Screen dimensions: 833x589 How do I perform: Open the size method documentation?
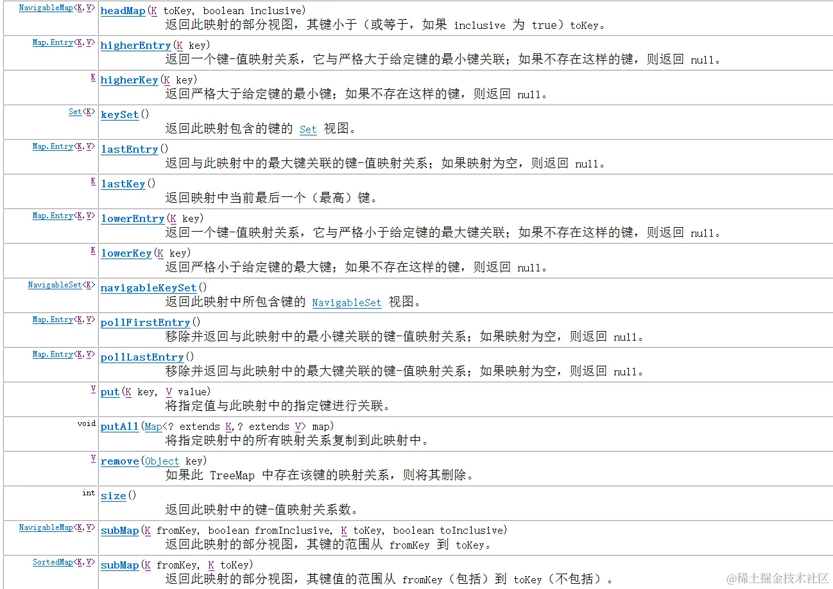(x=113, y=495)
